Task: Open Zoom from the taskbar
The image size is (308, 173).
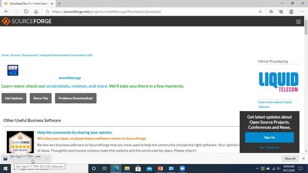Action: (x=182, y=169)
